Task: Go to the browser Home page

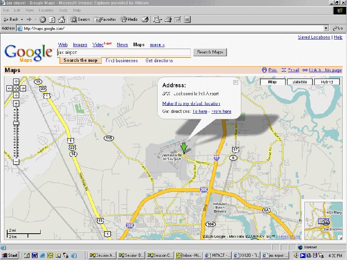Action: click(x=61, y=20)
